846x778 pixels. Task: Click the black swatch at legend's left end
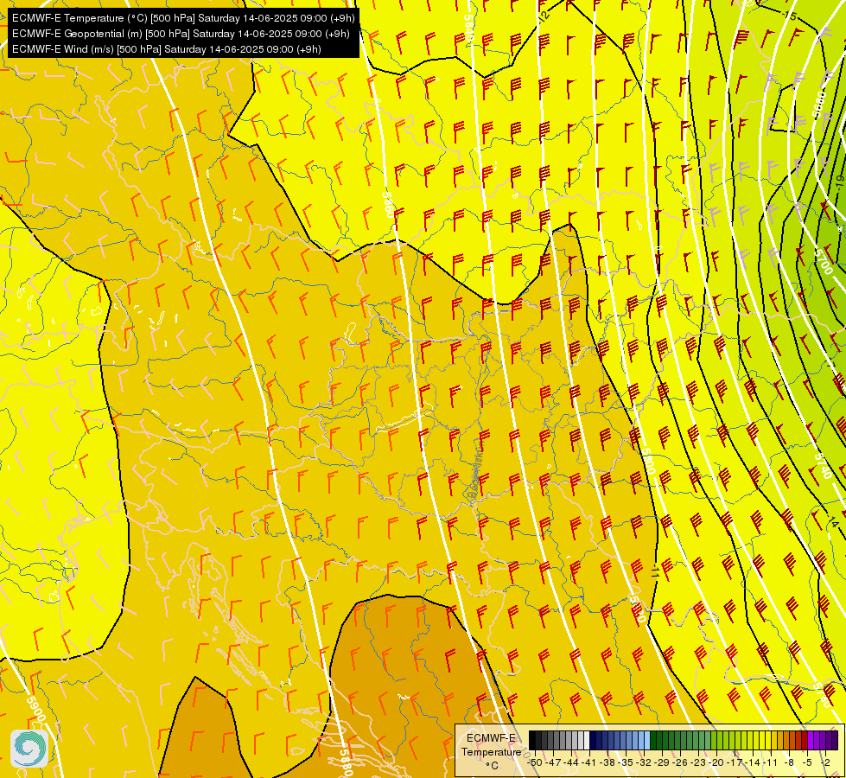pos(532,740)
